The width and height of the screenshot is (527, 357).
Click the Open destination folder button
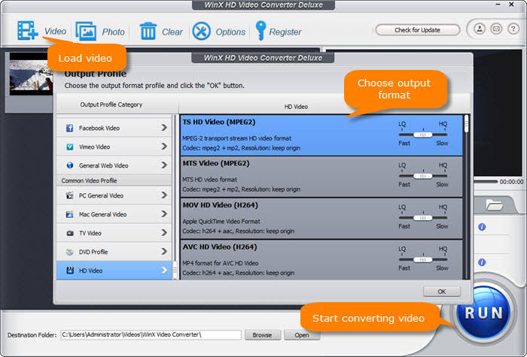301,335
